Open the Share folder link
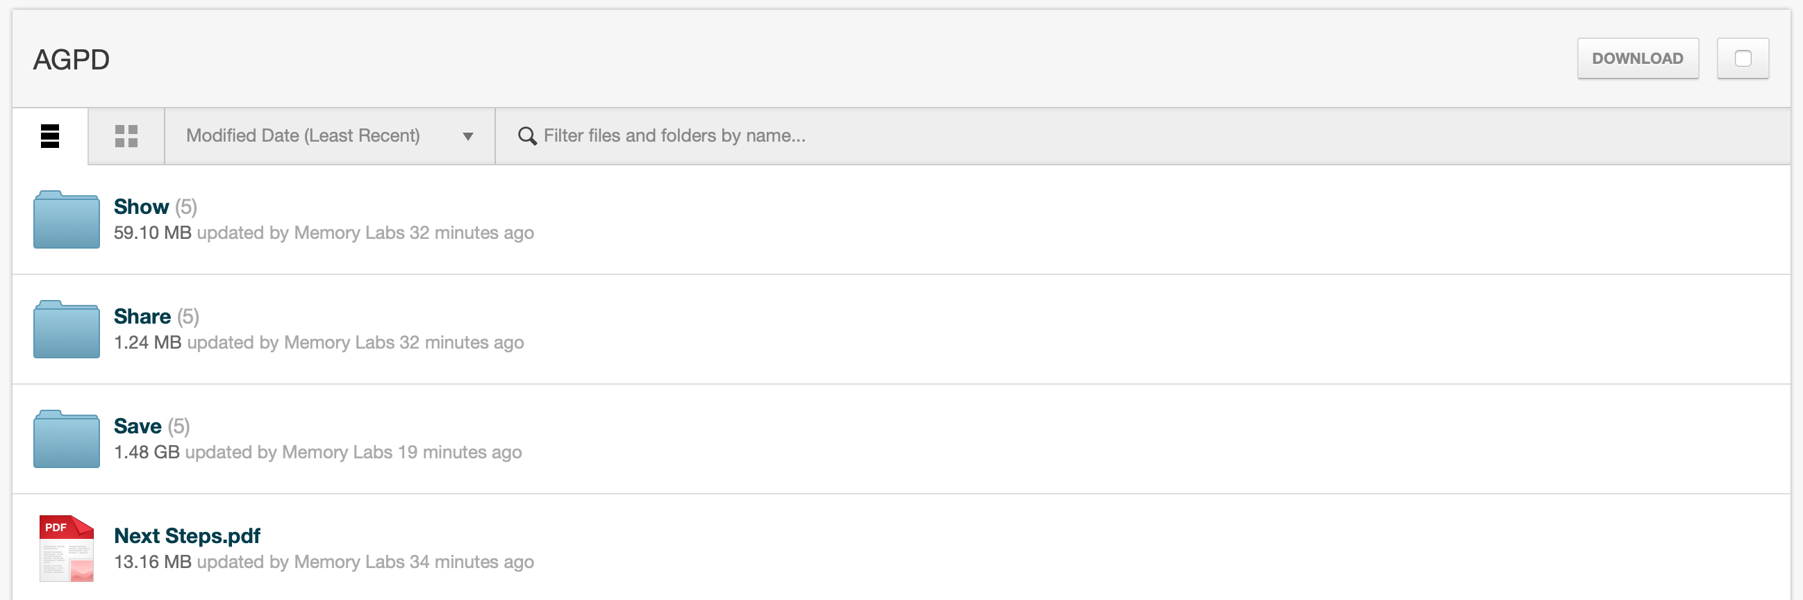Viewport: 1803px width, 600px height. pyautogui.click(x=142, y=317)
